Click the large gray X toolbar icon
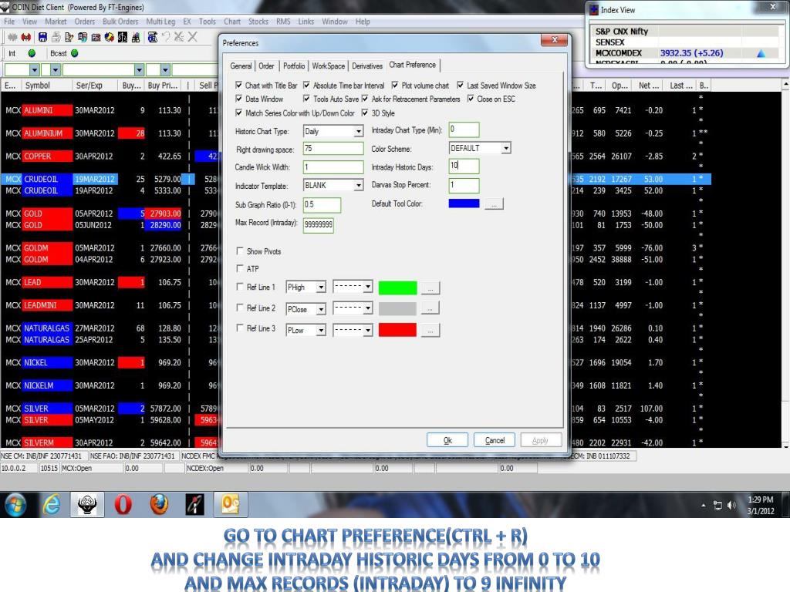 (x=192, y=37)
